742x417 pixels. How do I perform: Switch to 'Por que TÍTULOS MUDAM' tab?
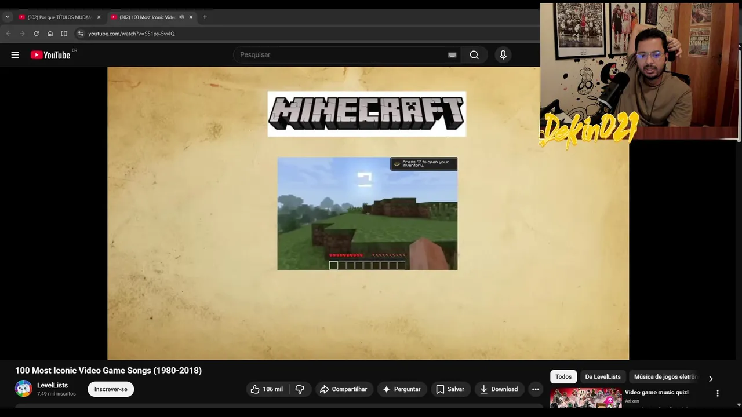tap(59, 17)
